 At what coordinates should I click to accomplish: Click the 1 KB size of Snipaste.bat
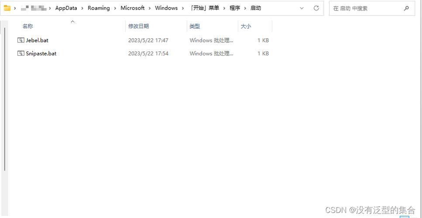point(263,54)
